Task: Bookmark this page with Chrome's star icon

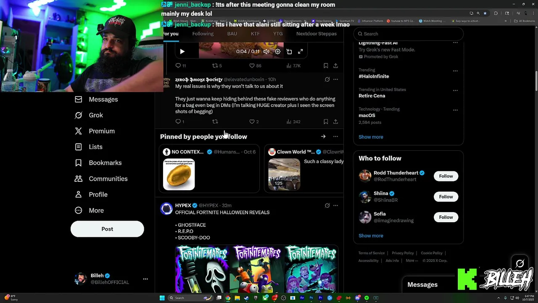Action: 485,13
